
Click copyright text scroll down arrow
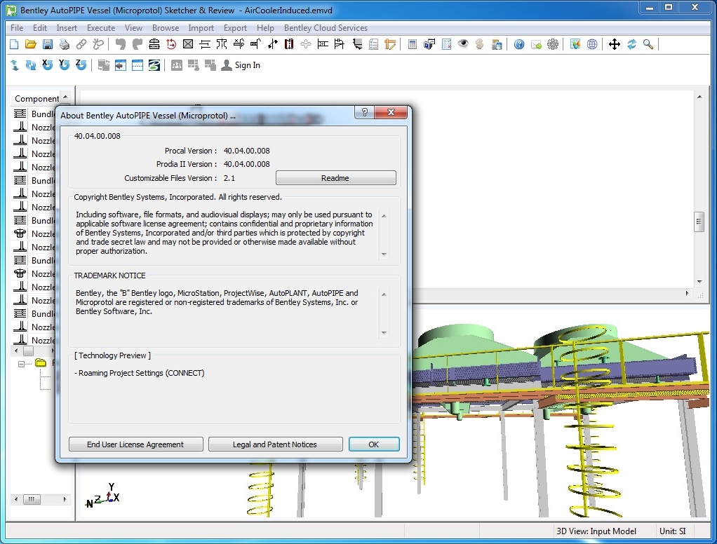[384, 254]
